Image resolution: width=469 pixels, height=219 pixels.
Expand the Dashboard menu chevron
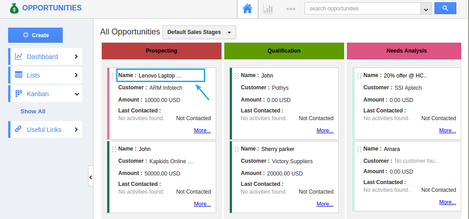click(x=76, y=57)
